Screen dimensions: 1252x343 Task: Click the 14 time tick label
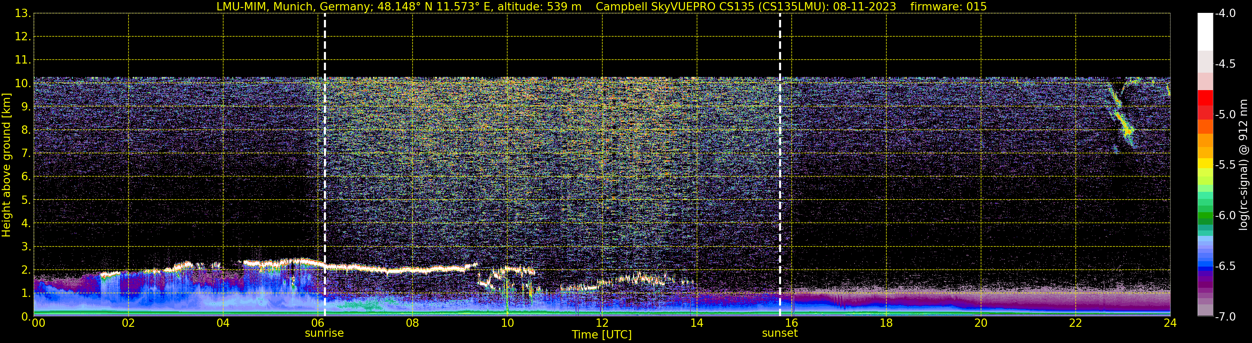tap(697, 323)
